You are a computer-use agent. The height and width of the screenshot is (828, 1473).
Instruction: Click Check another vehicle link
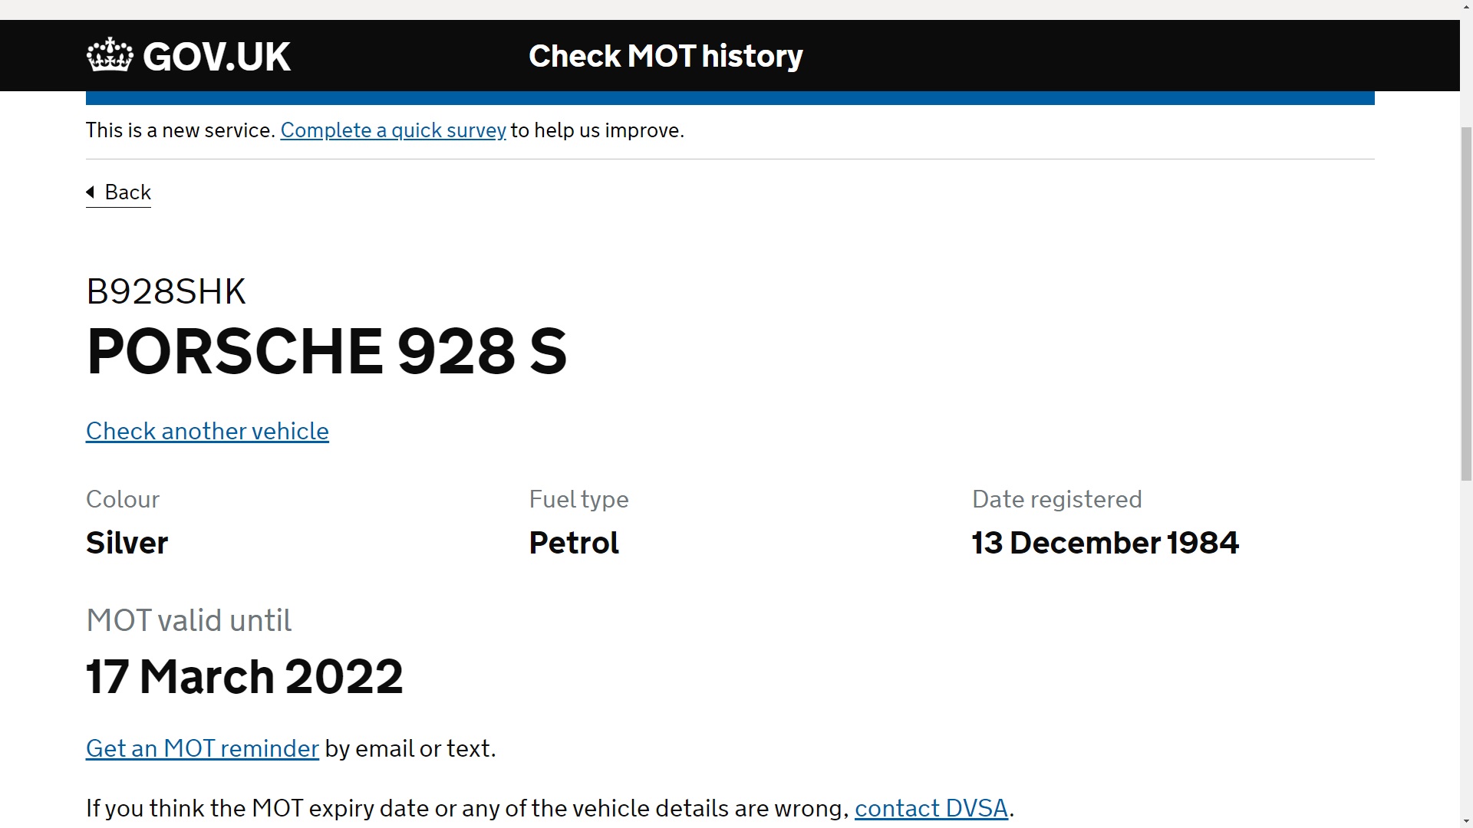[x=207, y=431]
